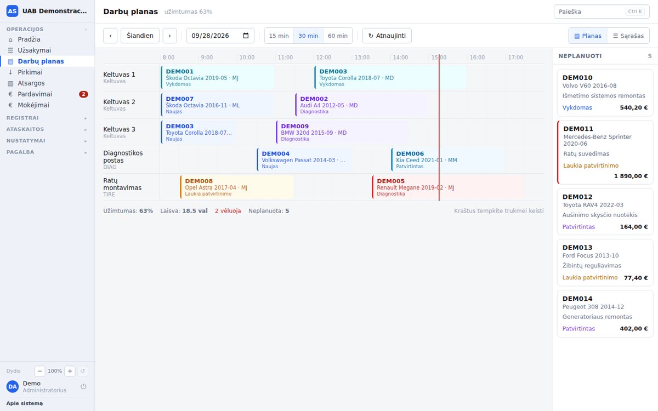The height and width of the screenshot is (411, 658).
Task: Click the Pirkimai down-arrow icon
Action: (x=10, y=72)
